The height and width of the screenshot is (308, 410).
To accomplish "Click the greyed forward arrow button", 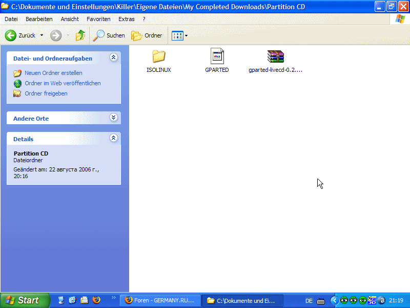I will point(56,35).
